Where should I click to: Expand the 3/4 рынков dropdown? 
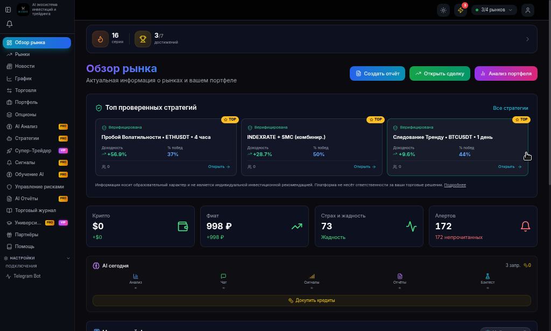(494, 10)
